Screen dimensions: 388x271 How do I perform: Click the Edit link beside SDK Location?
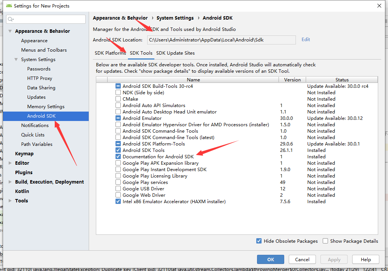pyautogui.click(x=306, y=40)
